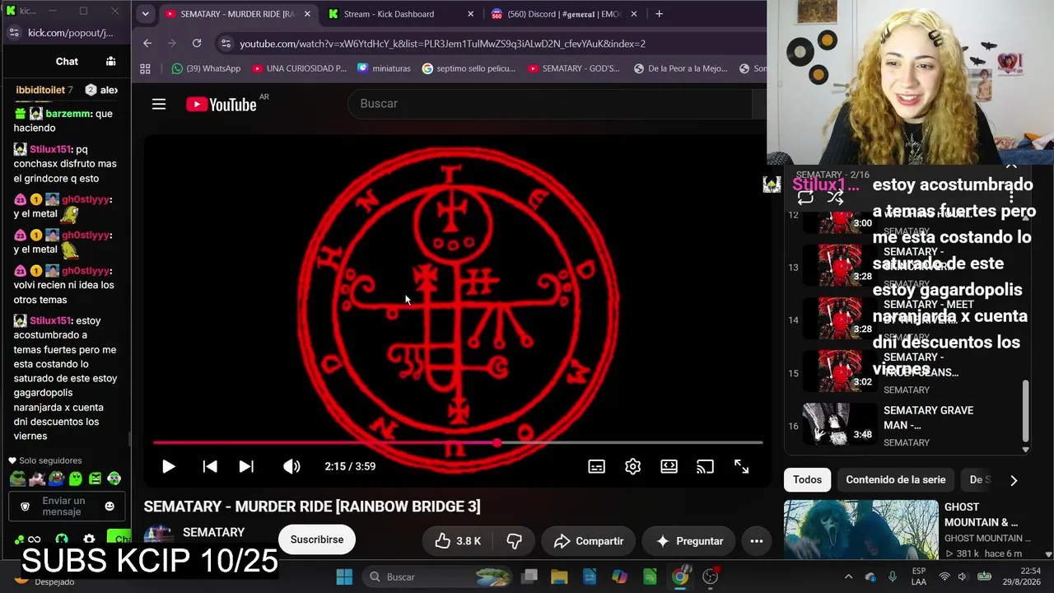Play the paused YouTube video
Screen dimensions: 1054x593
168,466
